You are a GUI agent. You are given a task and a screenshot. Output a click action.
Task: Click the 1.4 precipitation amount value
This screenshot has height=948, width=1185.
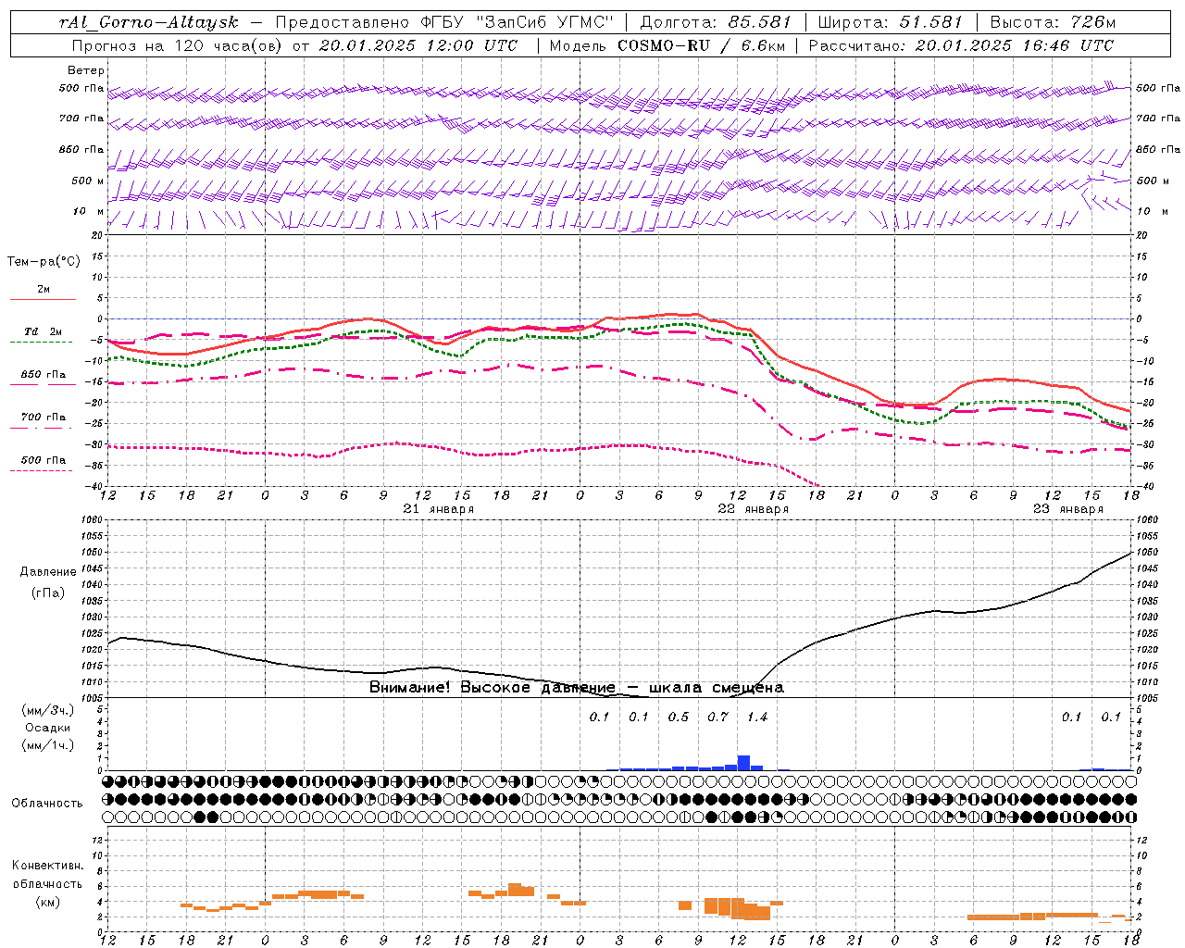tap(757, 717)
